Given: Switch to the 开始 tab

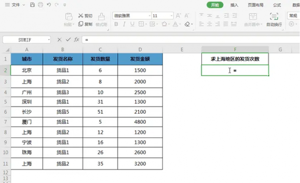Looking at the screenshot, I should (x=215, y=5).
